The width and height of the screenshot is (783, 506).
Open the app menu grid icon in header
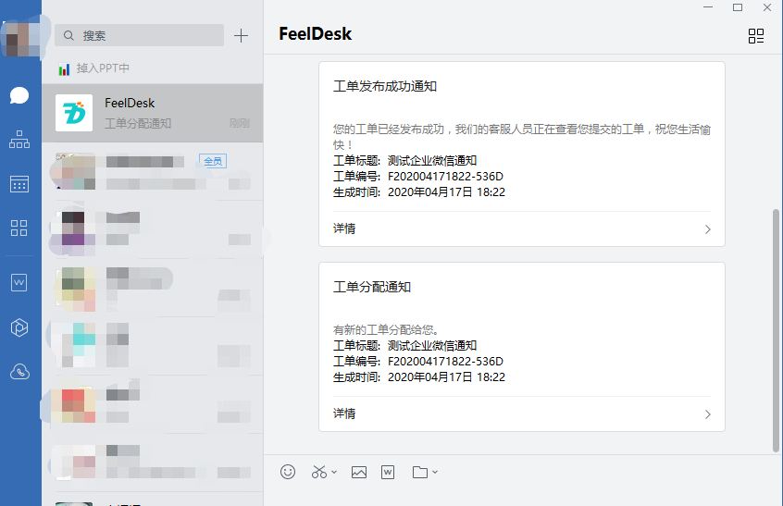pos(755,36)
